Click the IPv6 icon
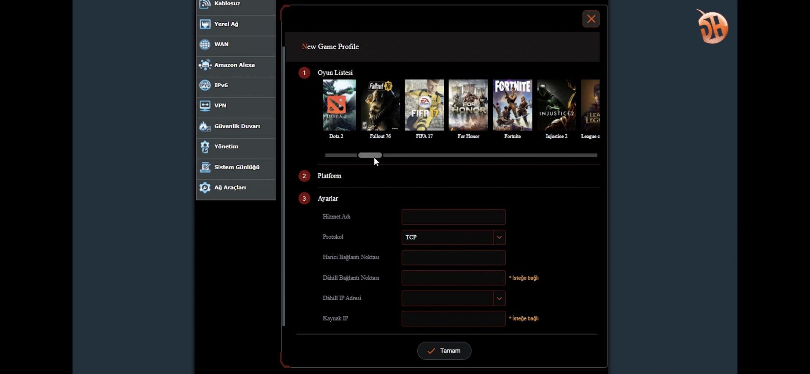This screenshot has height=374, width=810. 205,86
